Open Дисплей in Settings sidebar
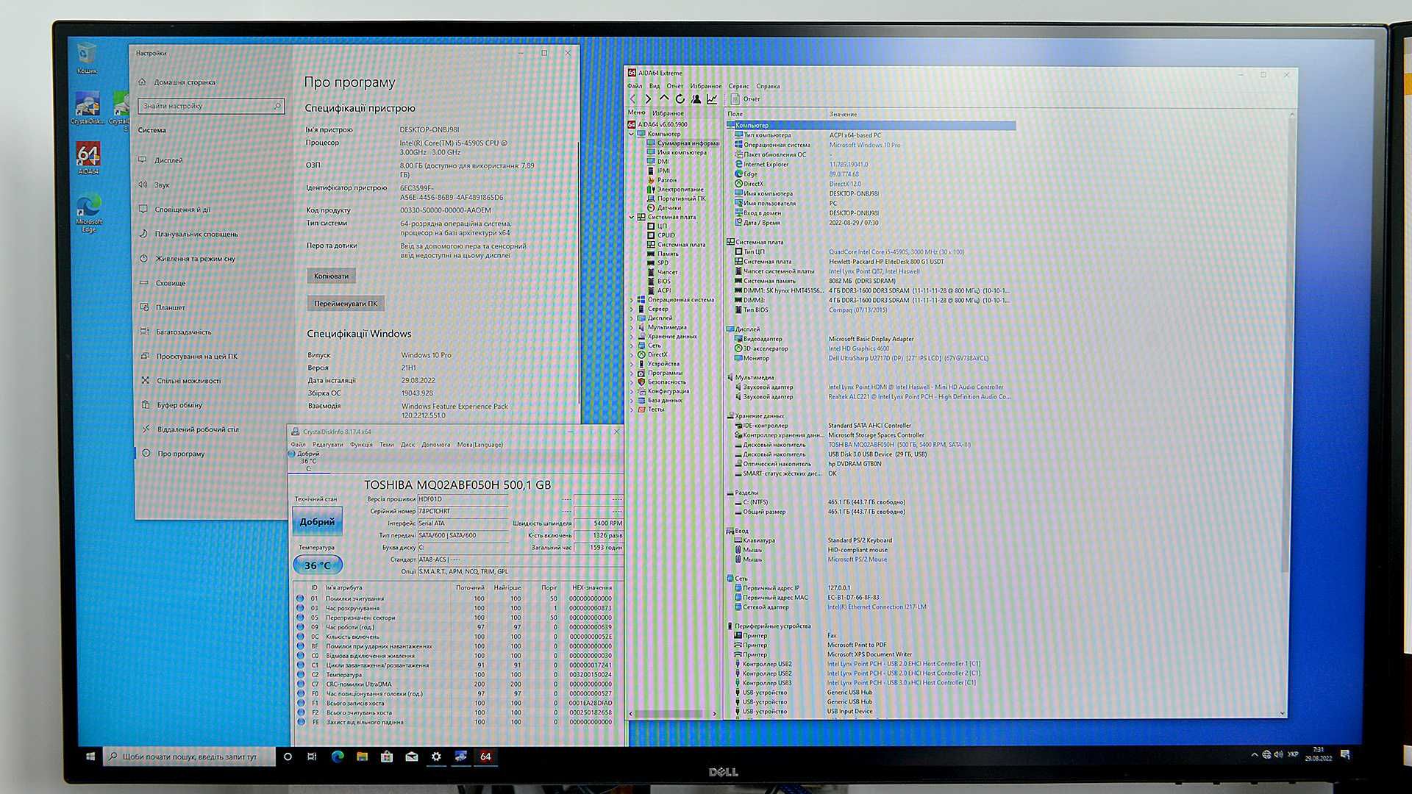 [x=168, y=160]
